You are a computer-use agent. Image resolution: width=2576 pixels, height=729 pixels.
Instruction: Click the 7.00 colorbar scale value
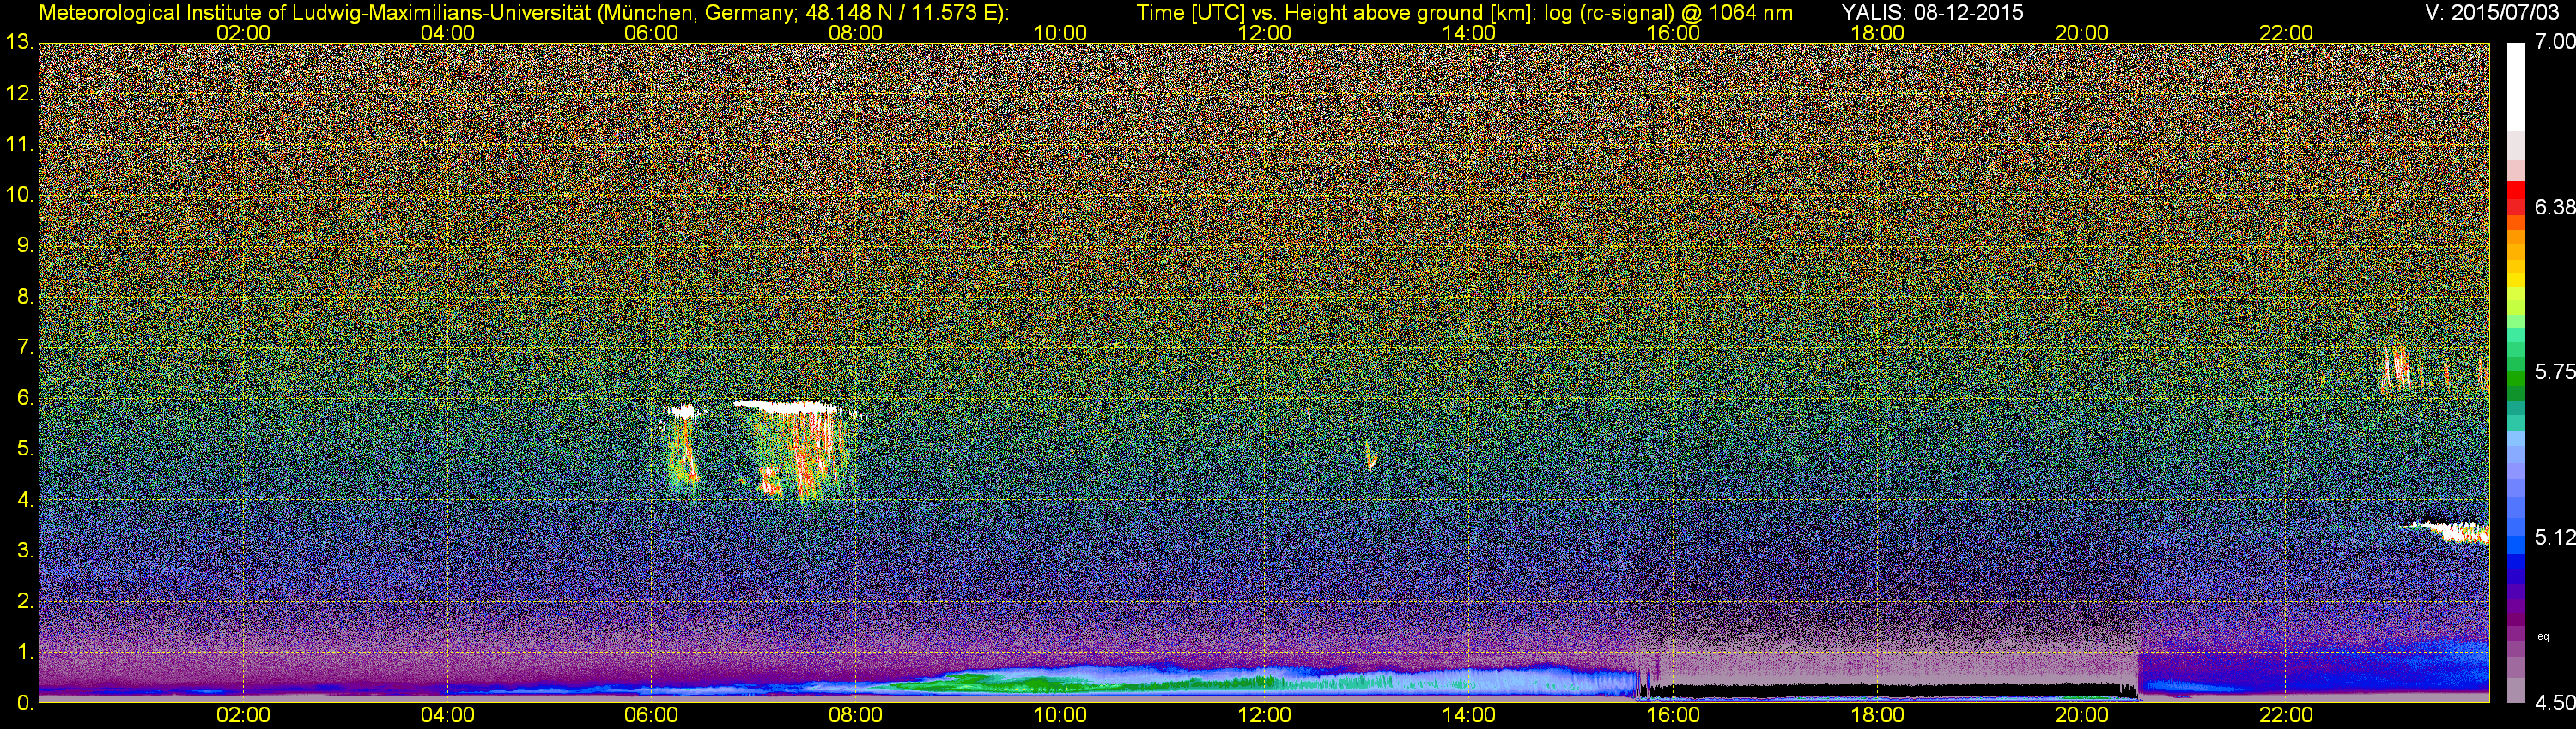(x=2554, y=42)
